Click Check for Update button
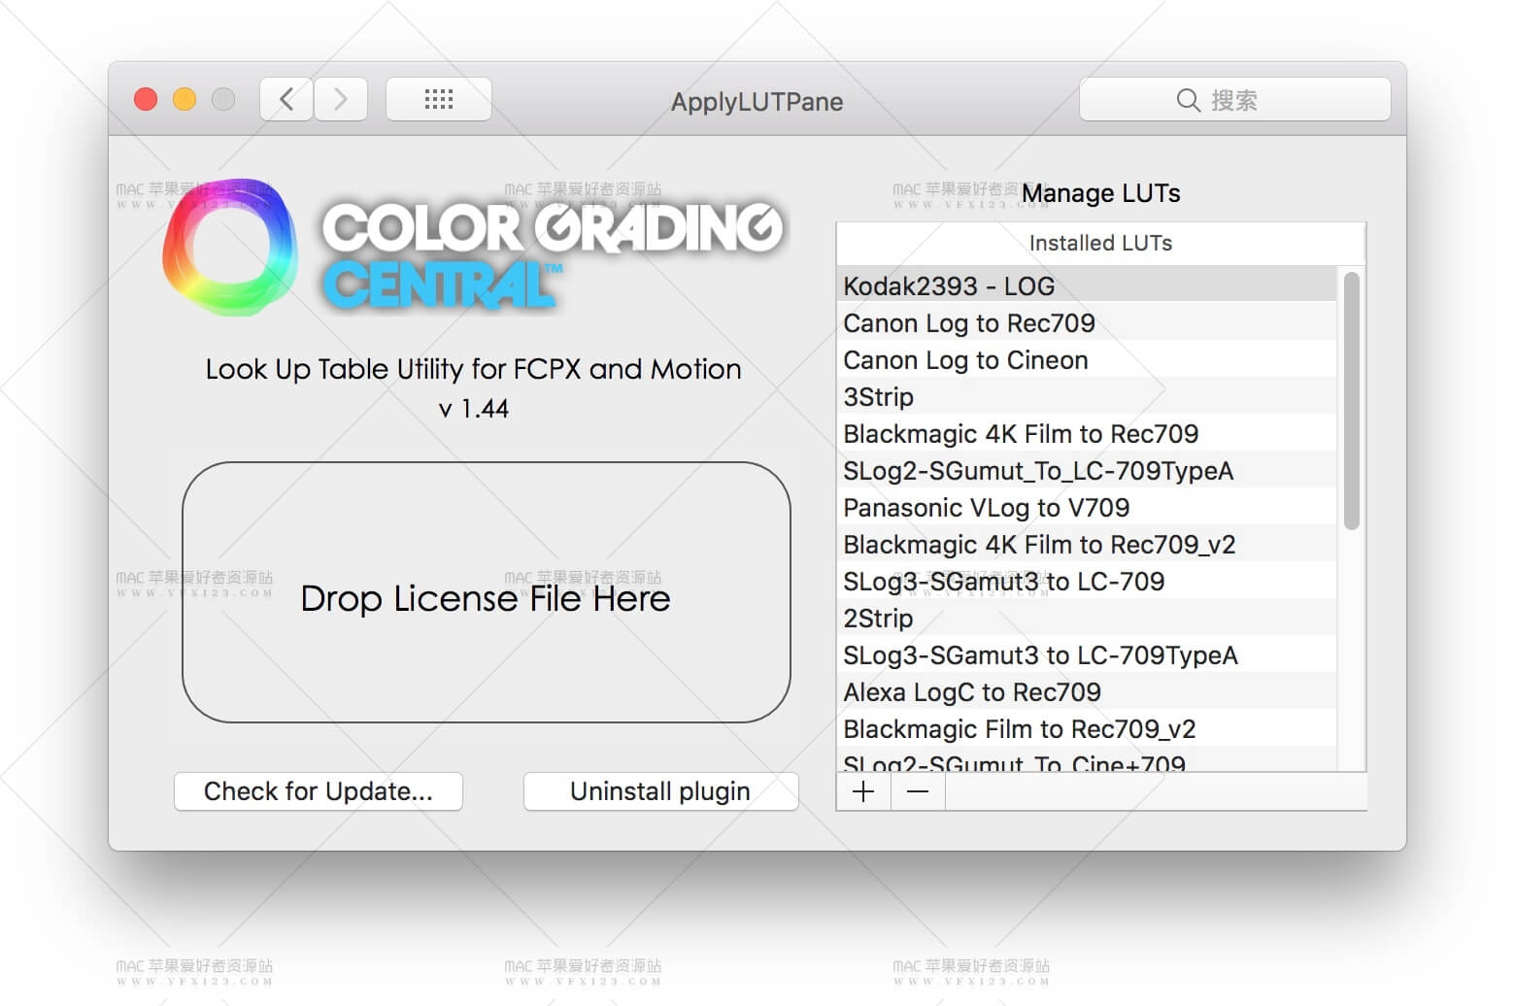Image resolution: width=1515 pixels, height=1006 pixels. pyautogui.click(x=319, y=791)
